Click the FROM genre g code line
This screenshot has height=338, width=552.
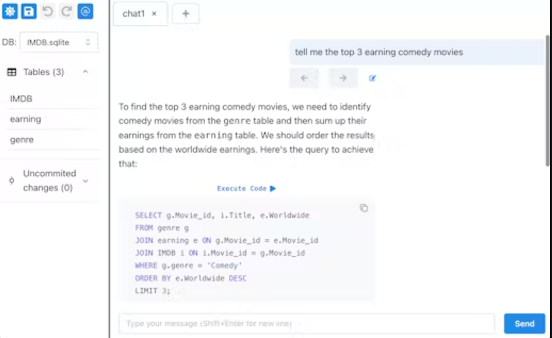pos(162,228)
